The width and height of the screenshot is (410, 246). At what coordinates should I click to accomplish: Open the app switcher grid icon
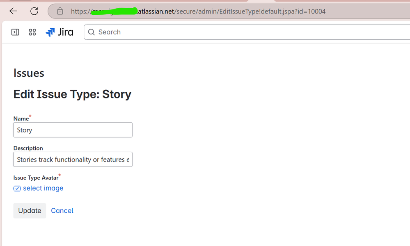tap(32, 32)
